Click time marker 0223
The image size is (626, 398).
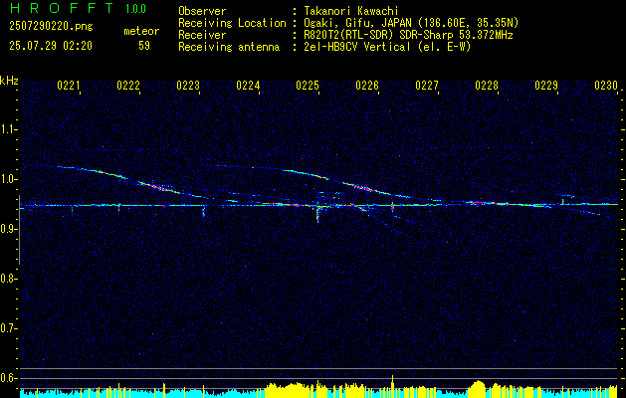pos(188,86)
